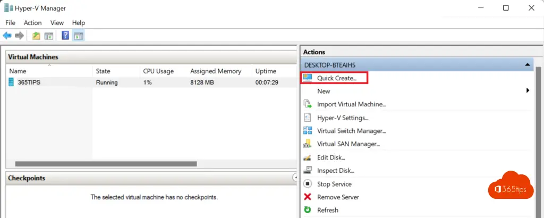Open the Action menu
Viewport: 544px width, 218px height.
tap(32, 23)
